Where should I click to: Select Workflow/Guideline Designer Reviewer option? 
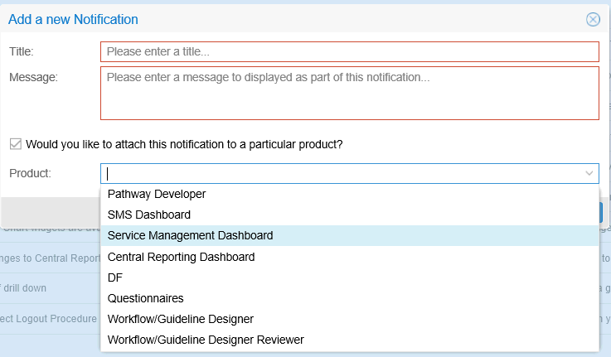[x=206, y=340]
